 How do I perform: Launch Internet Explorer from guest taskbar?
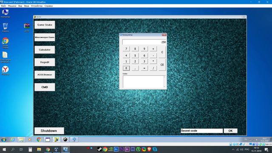click(12, 140)
